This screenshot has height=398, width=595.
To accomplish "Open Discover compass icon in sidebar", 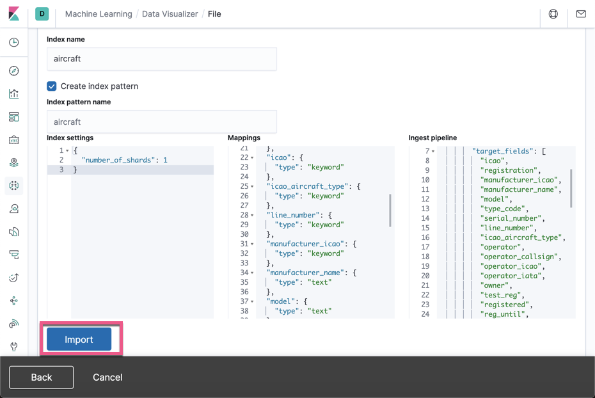I will coord(13,70).
